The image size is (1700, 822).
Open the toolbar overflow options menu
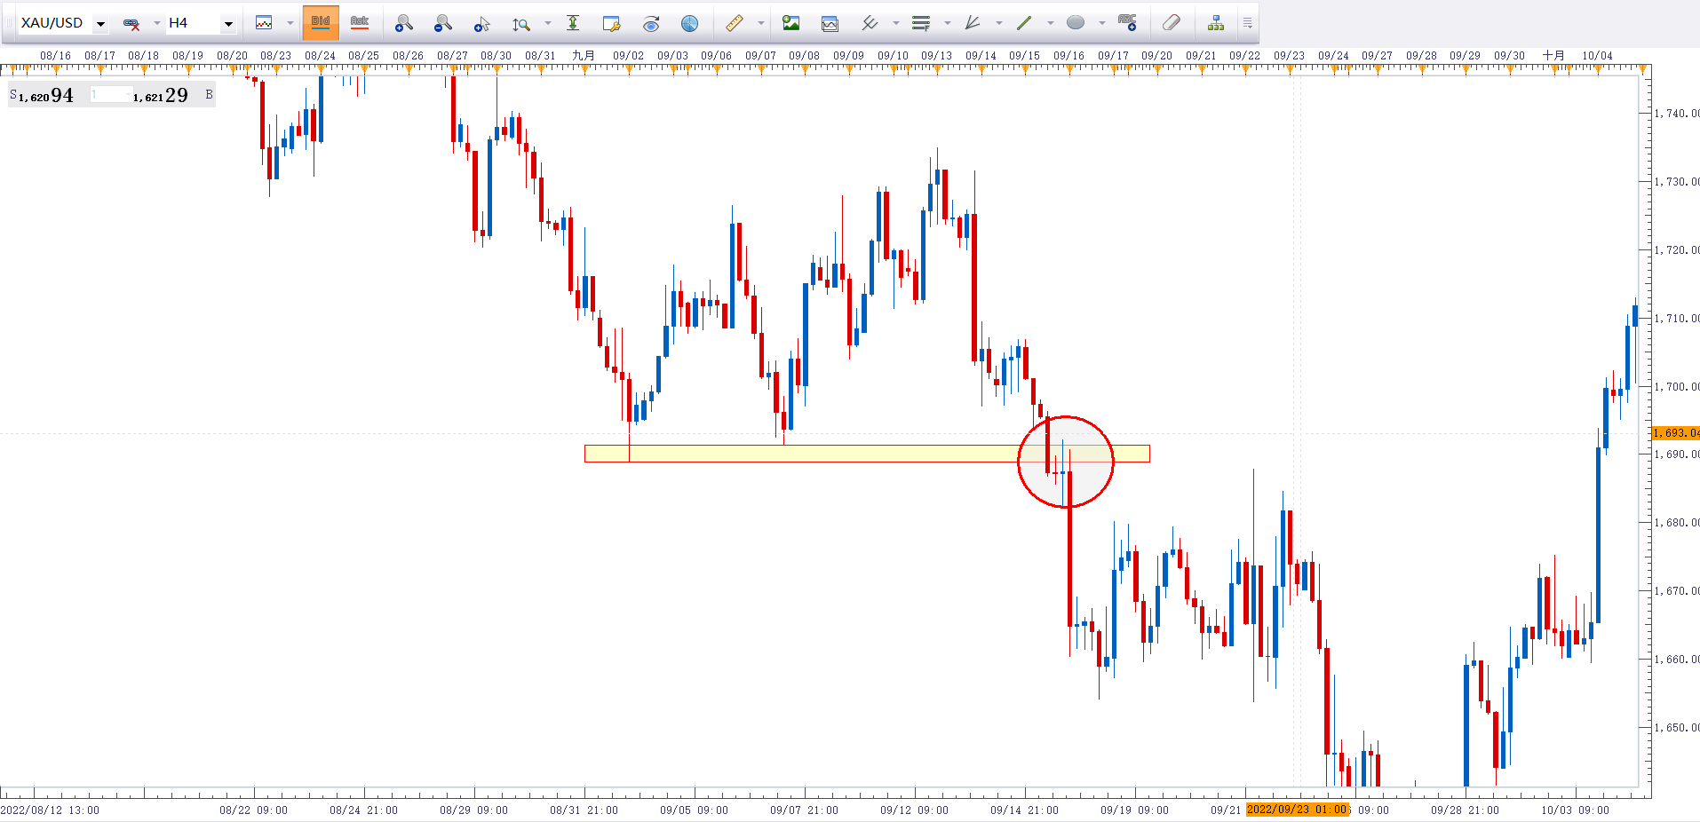tap(1247, 23)
